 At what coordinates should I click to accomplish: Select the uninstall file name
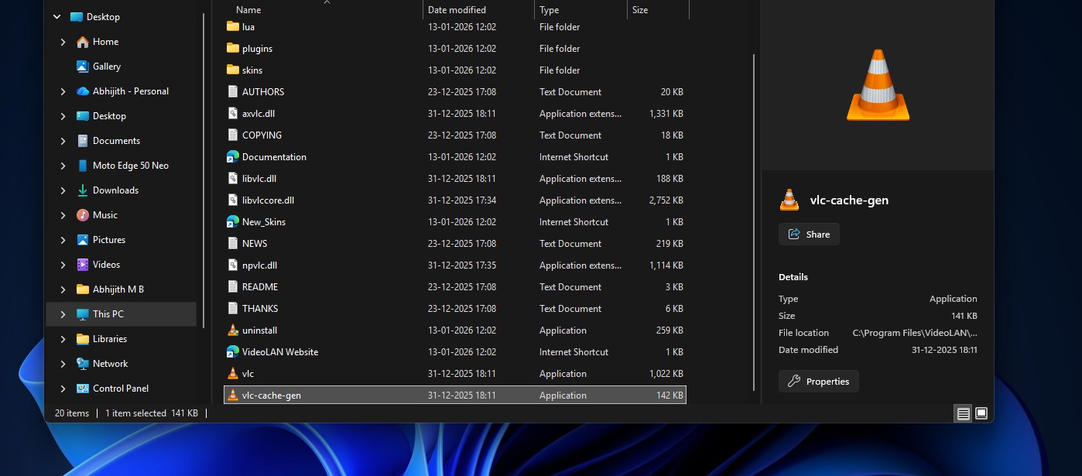(x=260, y=330)
